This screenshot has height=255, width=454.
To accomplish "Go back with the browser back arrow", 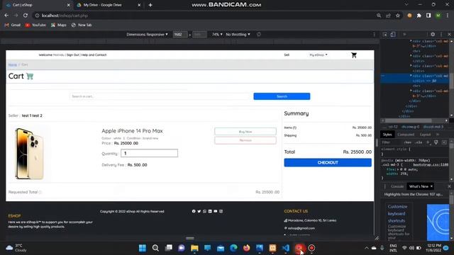I will (6, 16).
